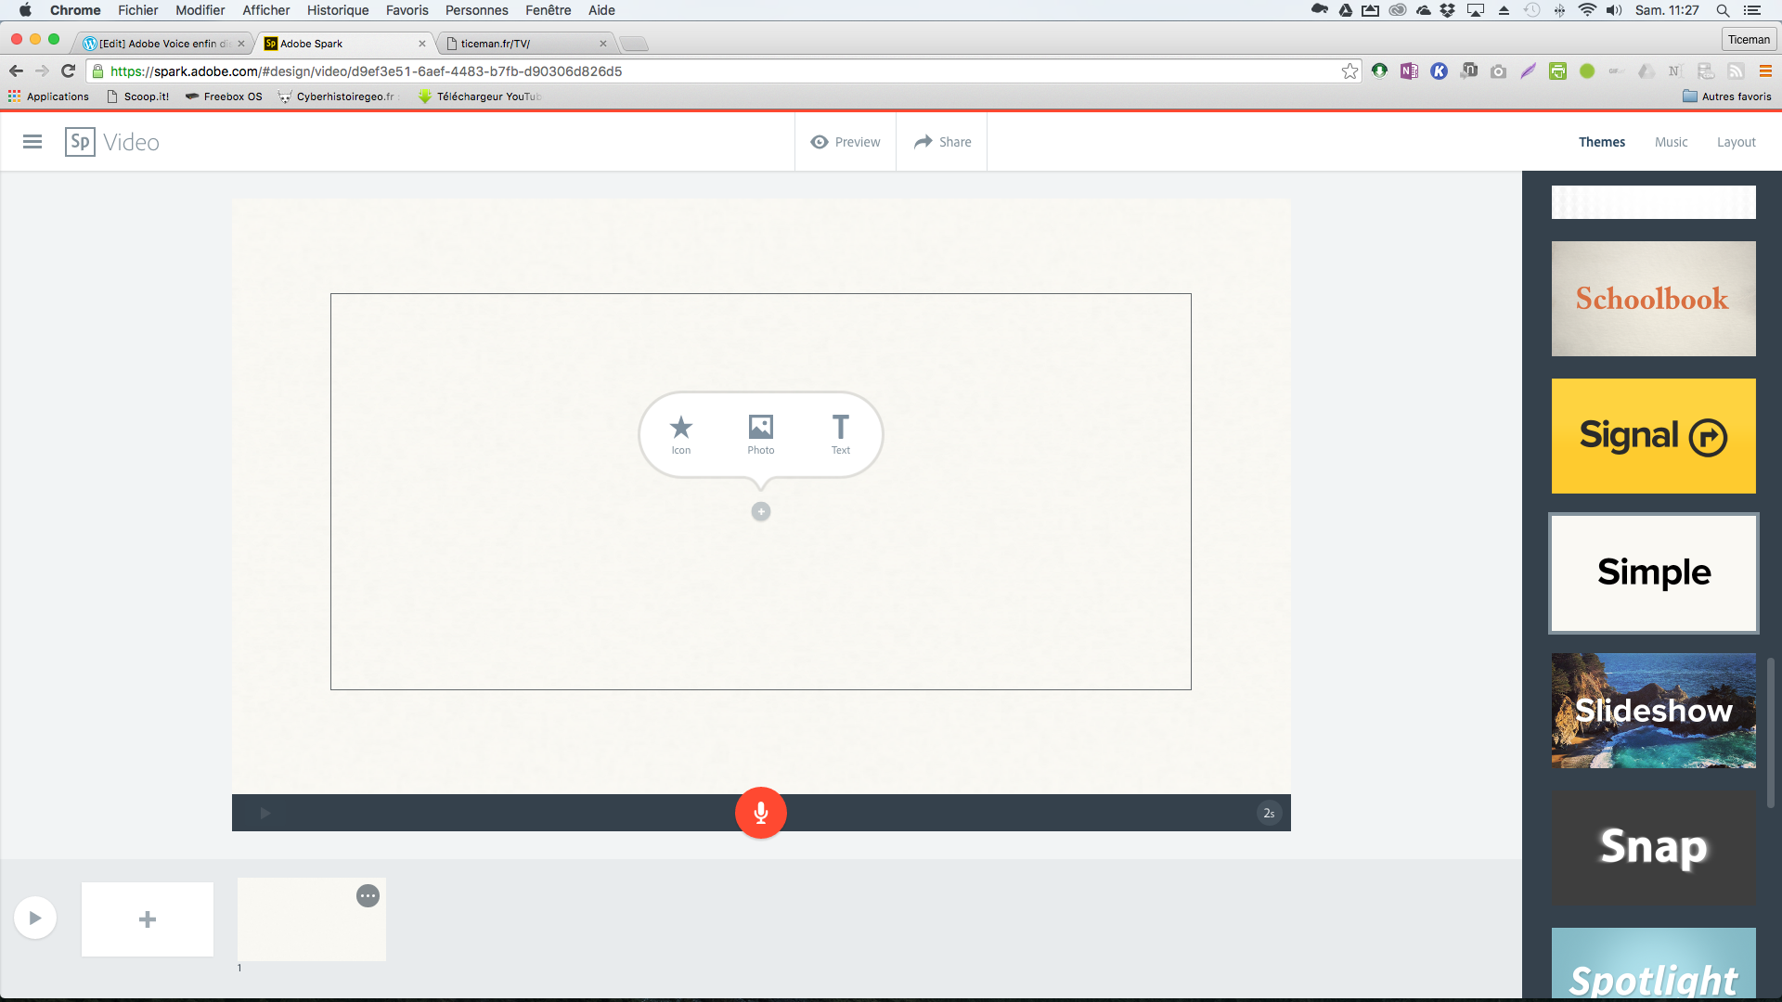This screenshot has height=1002, width=1782.
Task: Select the Layout tab in right panel
Action: 1736,142
